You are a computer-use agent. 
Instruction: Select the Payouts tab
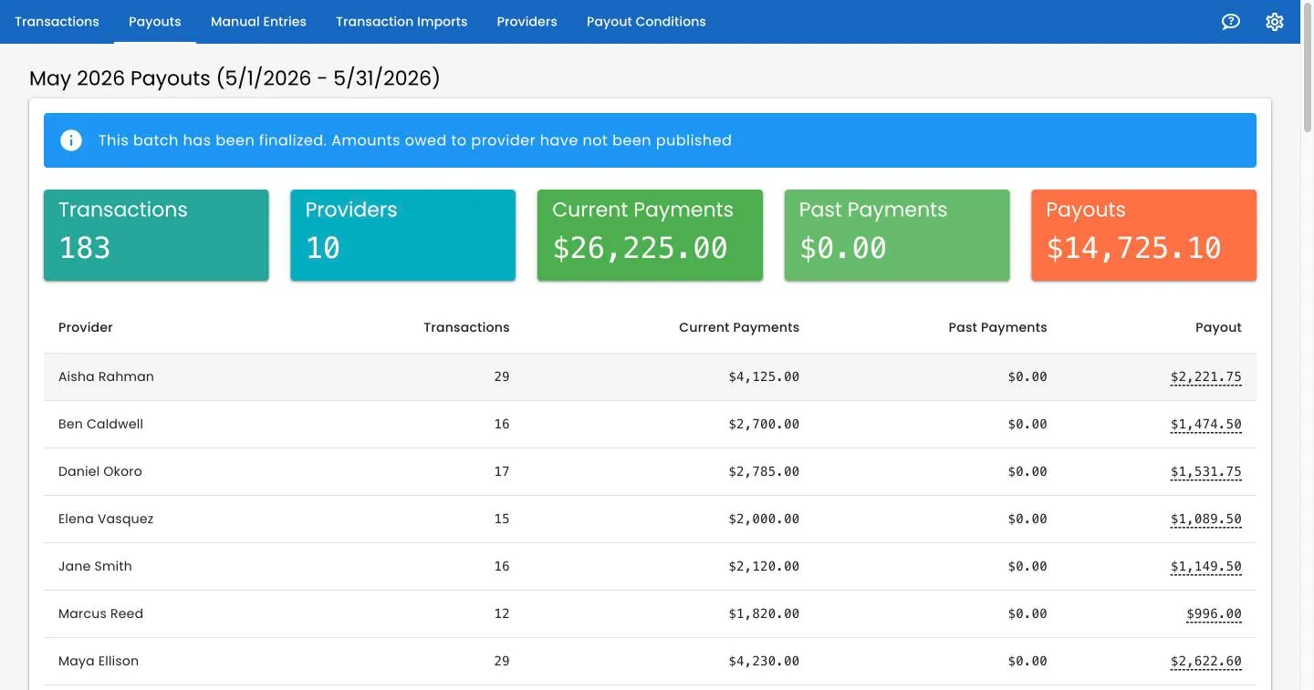pos(155,21)
